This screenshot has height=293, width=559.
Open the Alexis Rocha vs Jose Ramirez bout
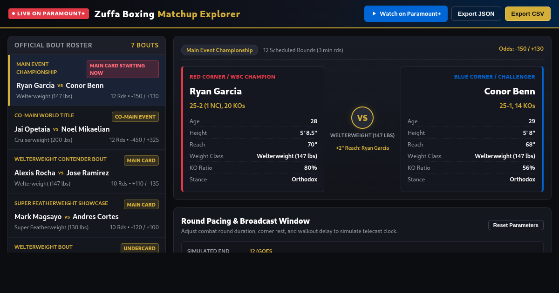coord(87,172)
